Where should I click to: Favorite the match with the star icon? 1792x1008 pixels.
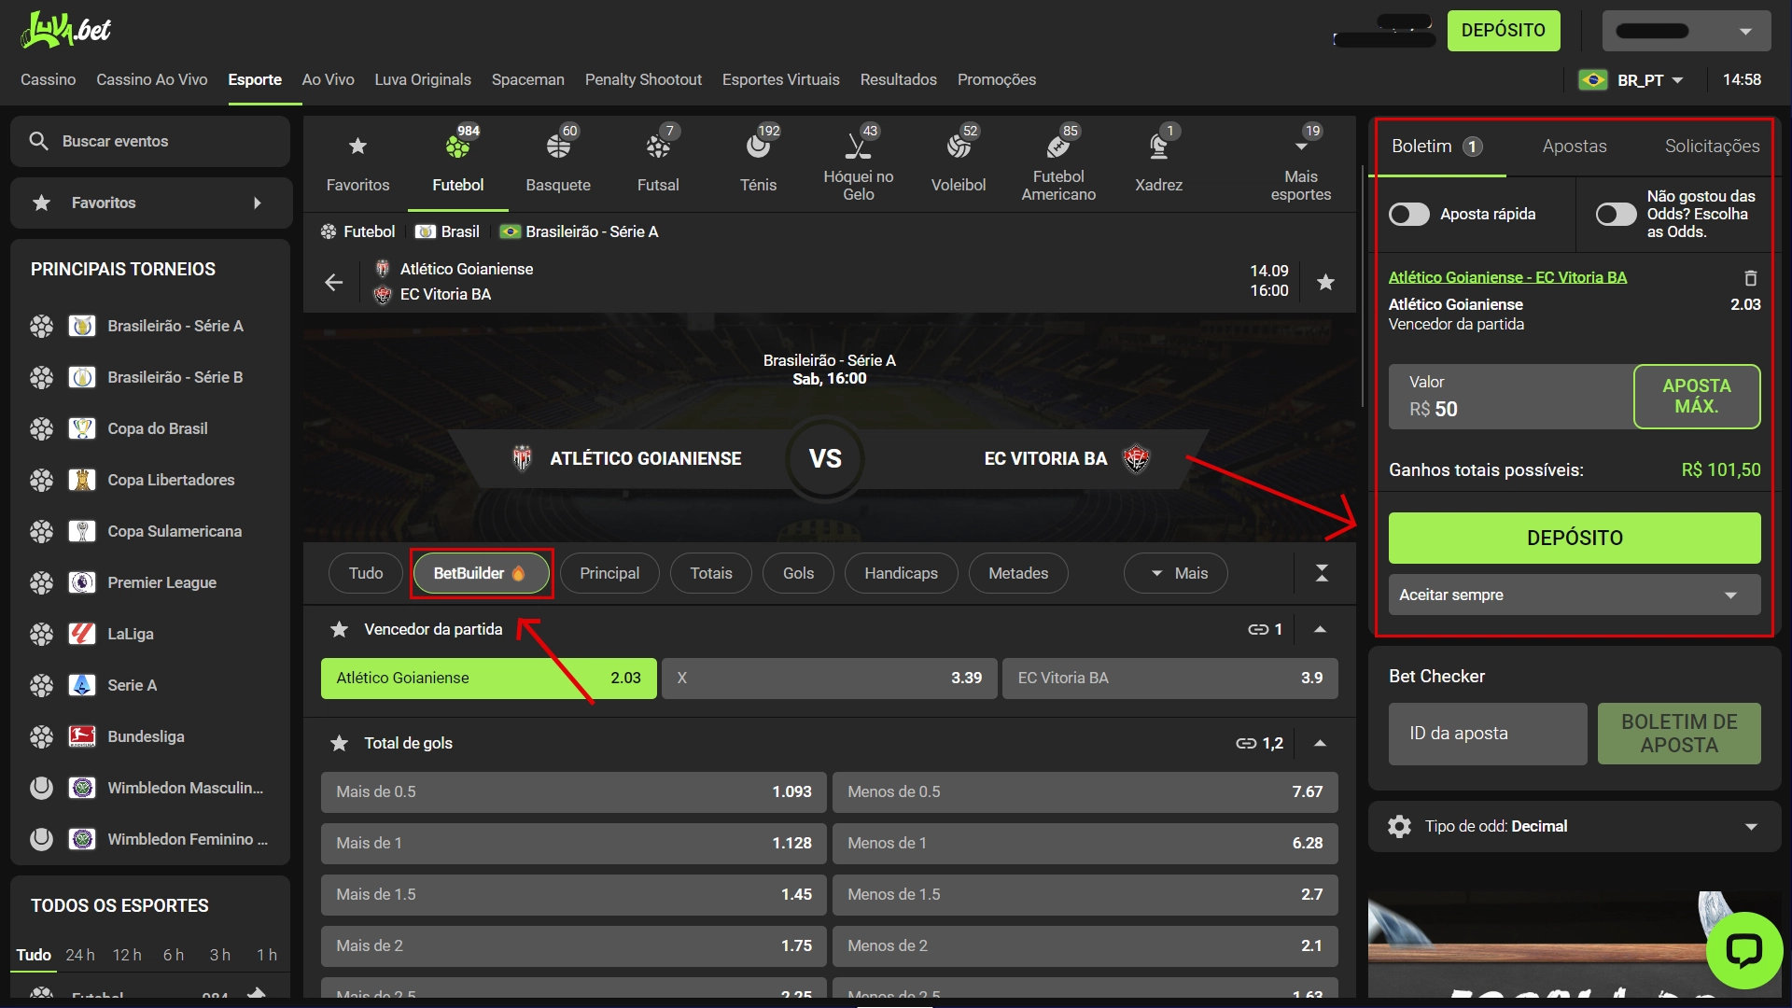tap(1324, 282)
